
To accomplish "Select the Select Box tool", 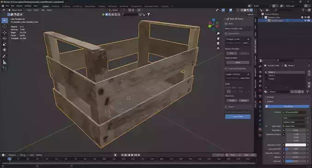I will coord(5,20).
